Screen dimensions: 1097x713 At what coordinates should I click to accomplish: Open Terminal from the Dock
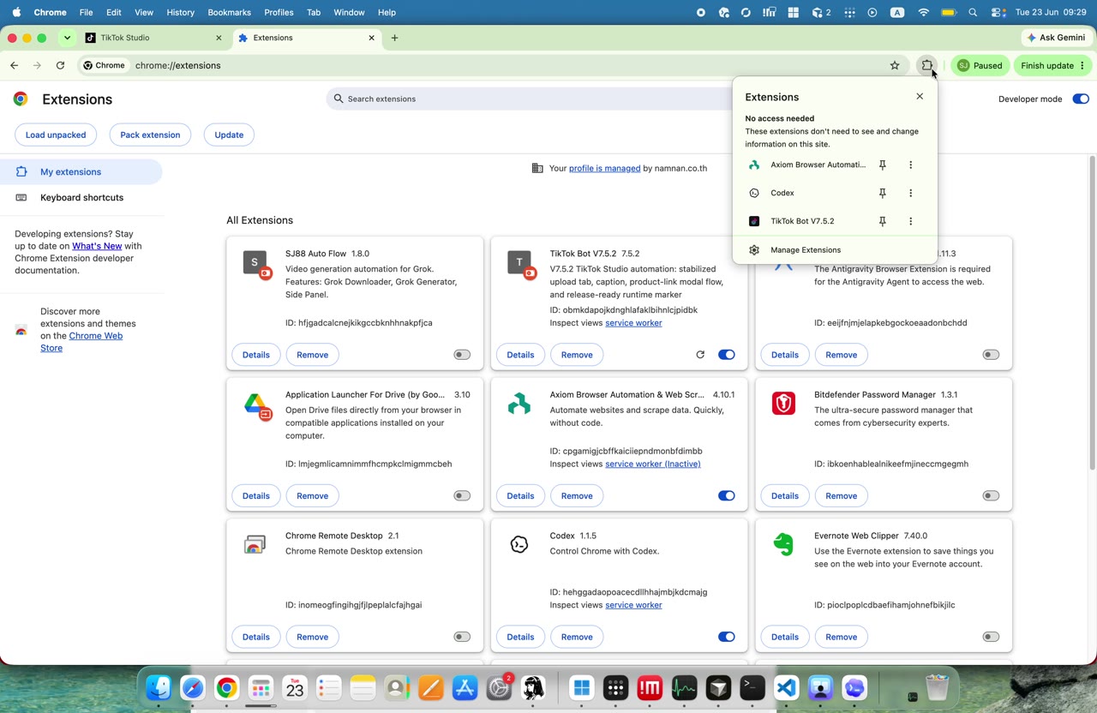click(x=752, y=687)
